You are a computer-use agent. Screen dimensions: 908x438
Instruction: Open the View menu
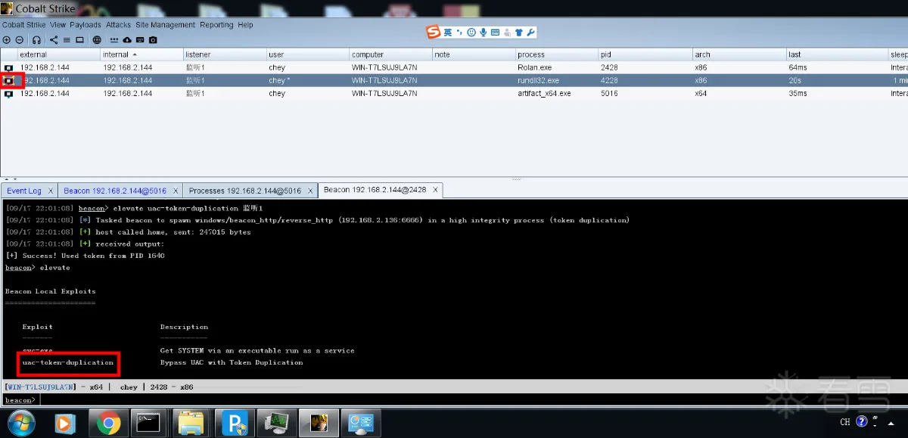[x=58, y=25]
